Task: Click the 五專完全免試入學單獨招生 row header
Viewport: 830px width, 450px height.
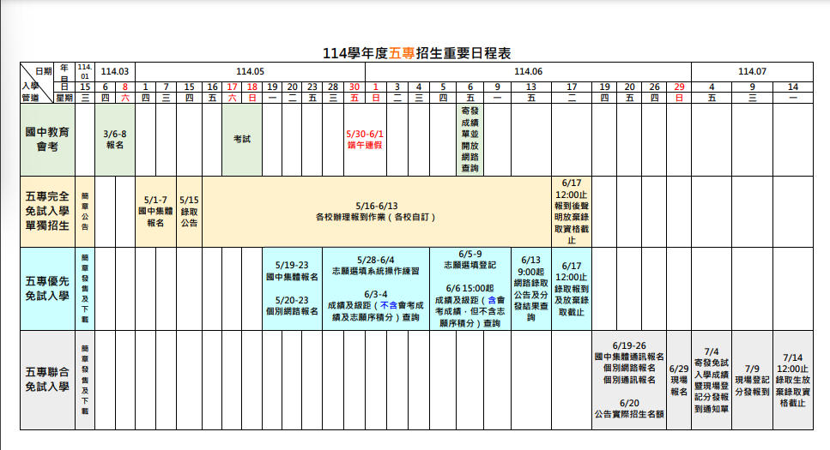Action: tap(47, 211)
